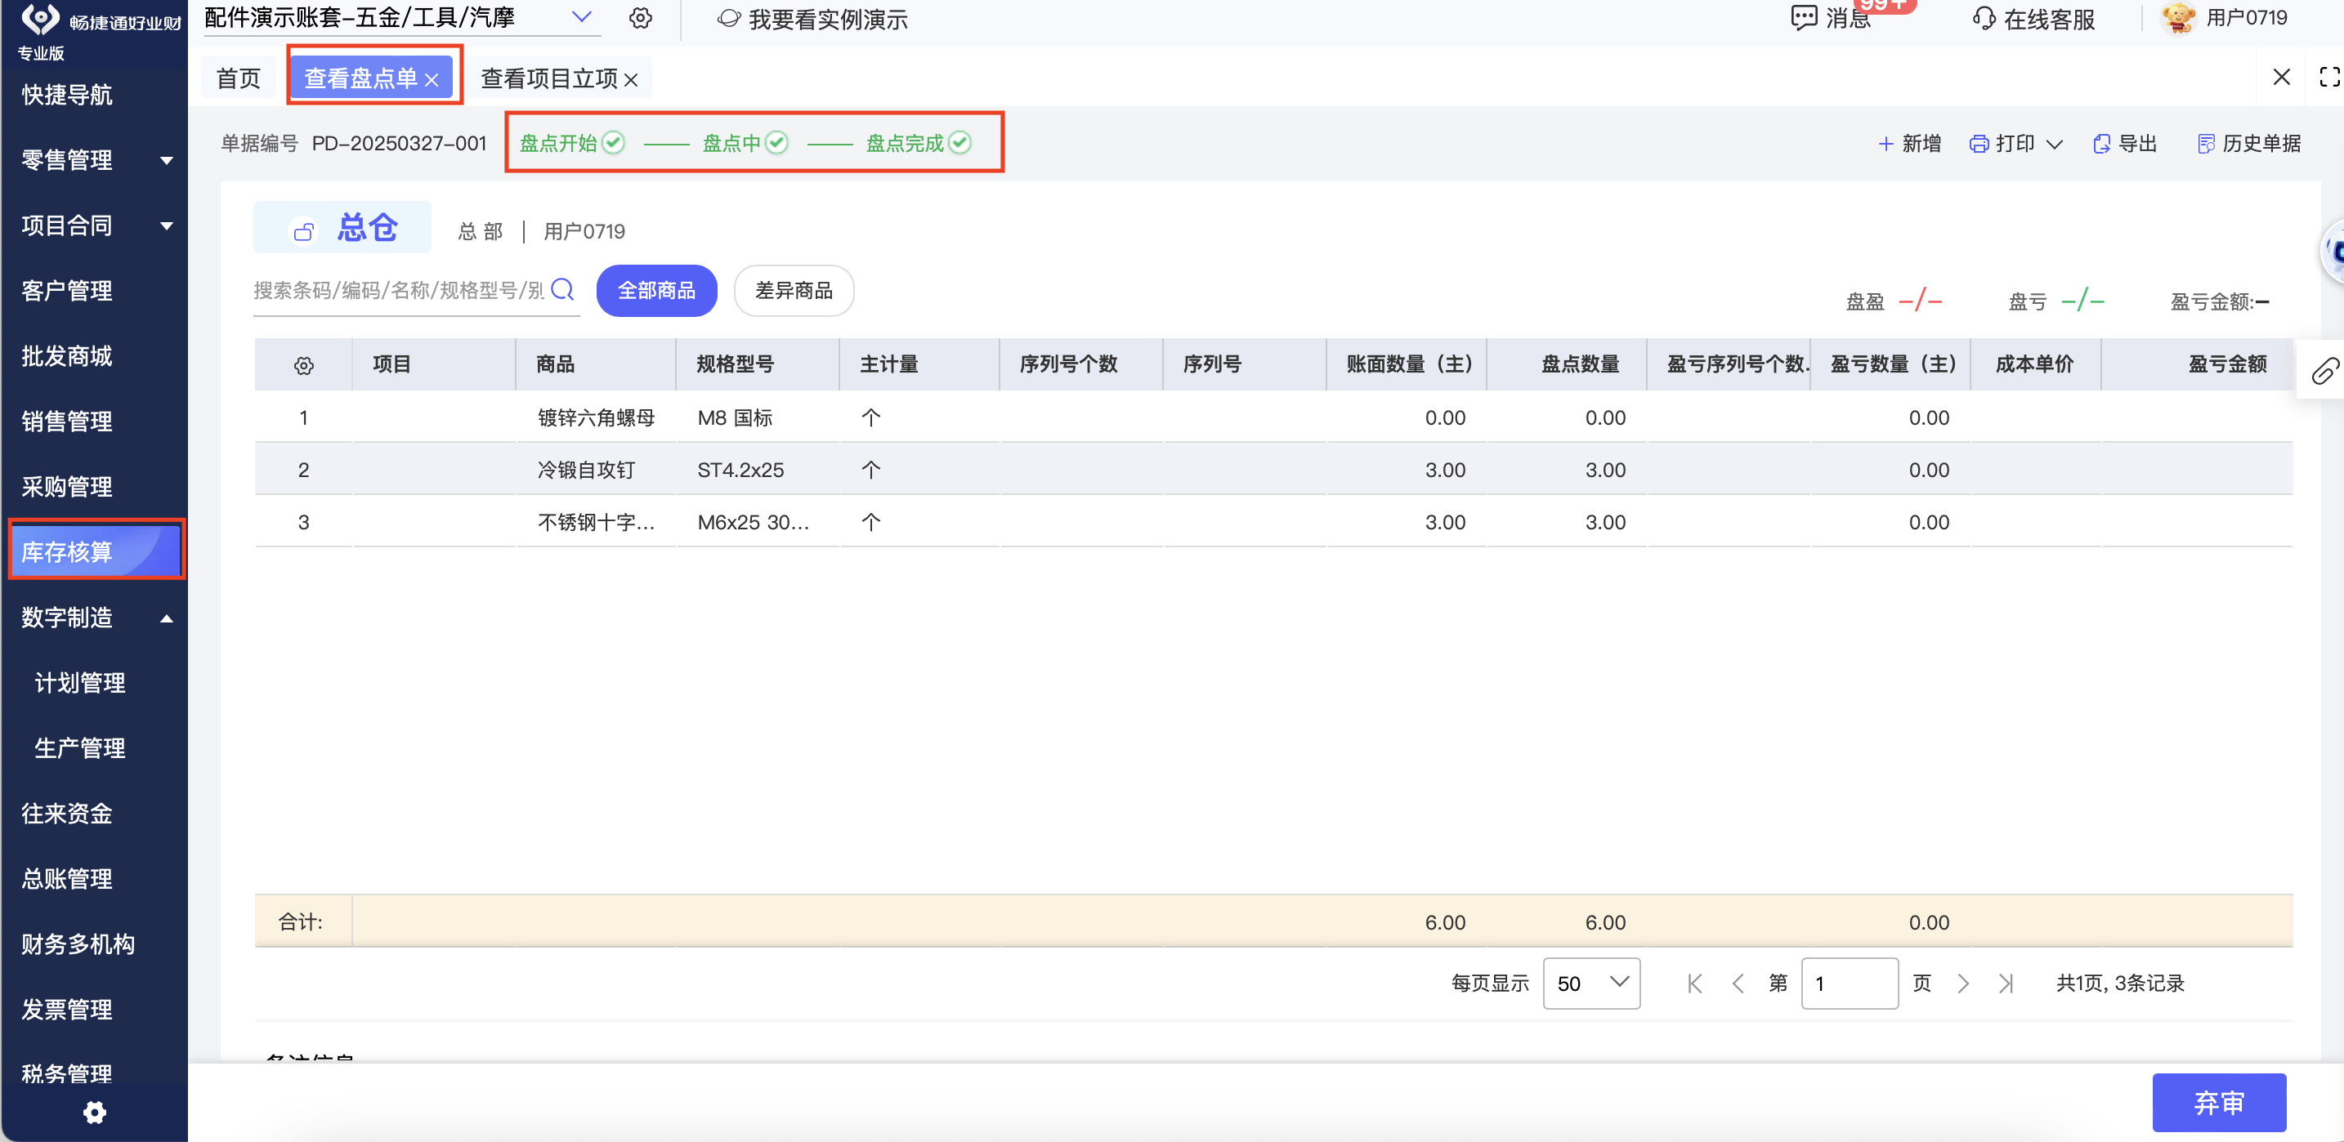
Task: Add a new document with 新增
Action: click(1909, 144)
